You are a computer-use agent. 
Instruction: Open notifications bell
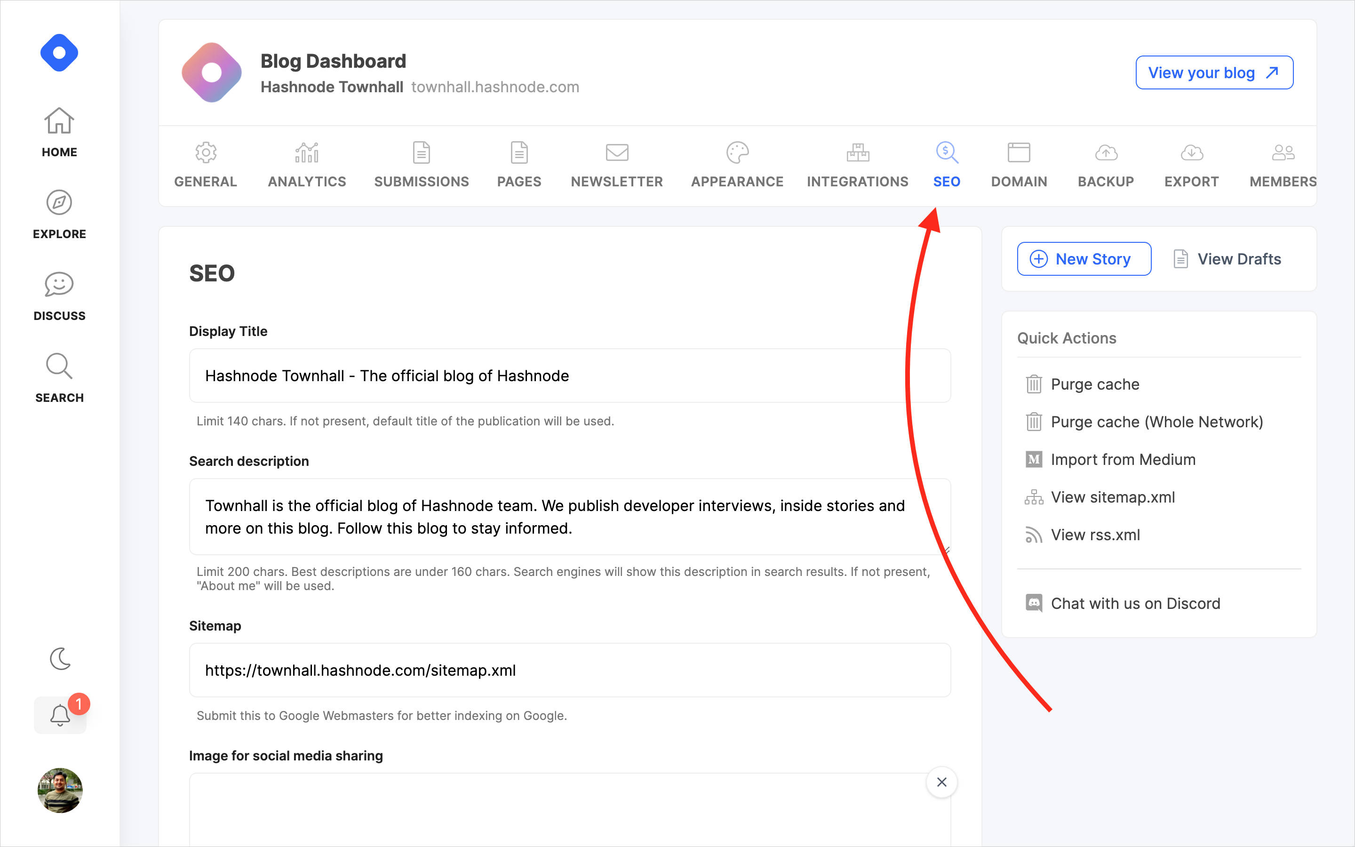click(x=60, y=715)
